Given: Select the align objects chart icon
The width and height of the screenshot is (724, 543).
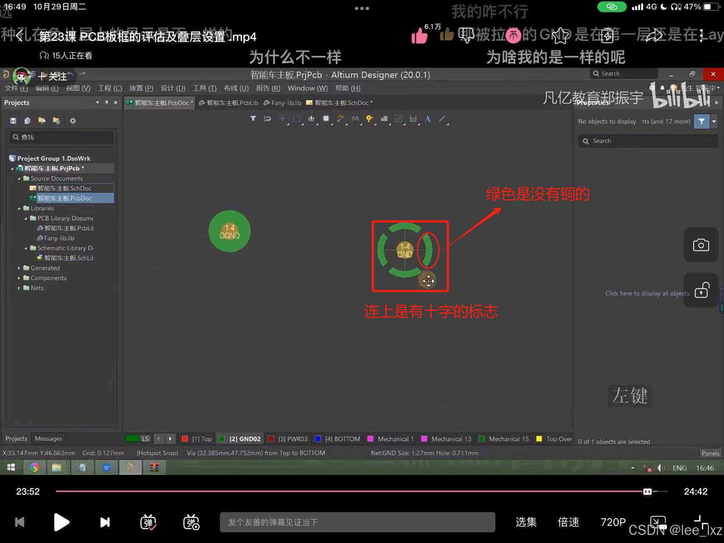Looking at the screenshot, I should 311,119.
